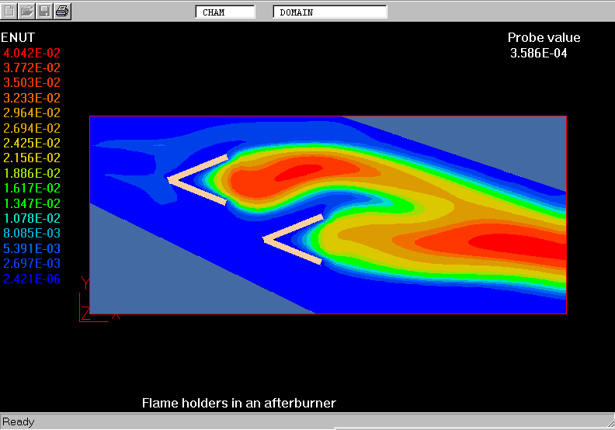Viewport: 615px width, 430px height.
Task: Click the orange legend value 3.233E-02
Action: pos(32,98)
